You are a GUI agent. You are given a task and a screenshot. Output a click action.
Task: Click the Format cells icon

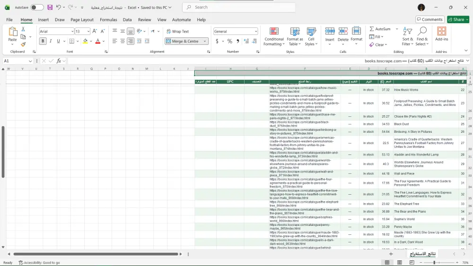coord(356,31)
